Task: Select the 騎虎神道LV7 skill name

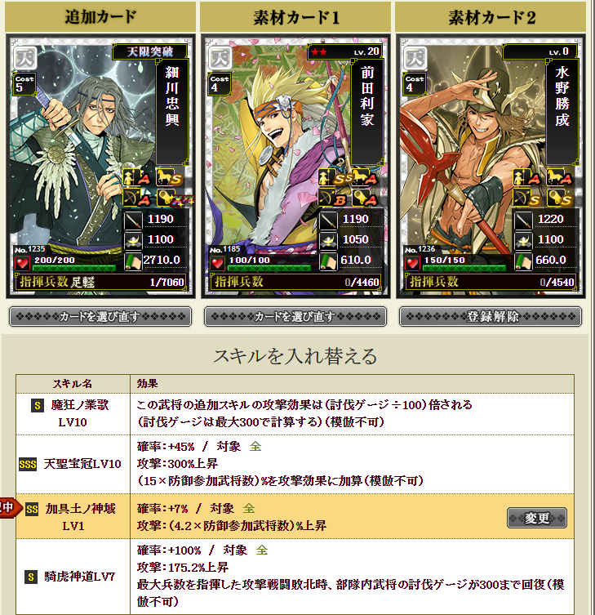Action: [x=79, y=576]
